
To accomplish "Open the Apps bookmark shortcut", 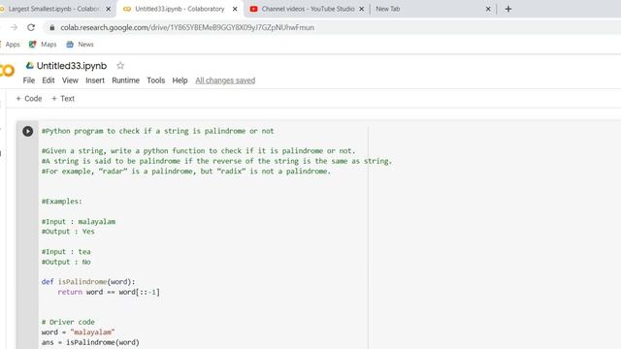I will [10, 45].
